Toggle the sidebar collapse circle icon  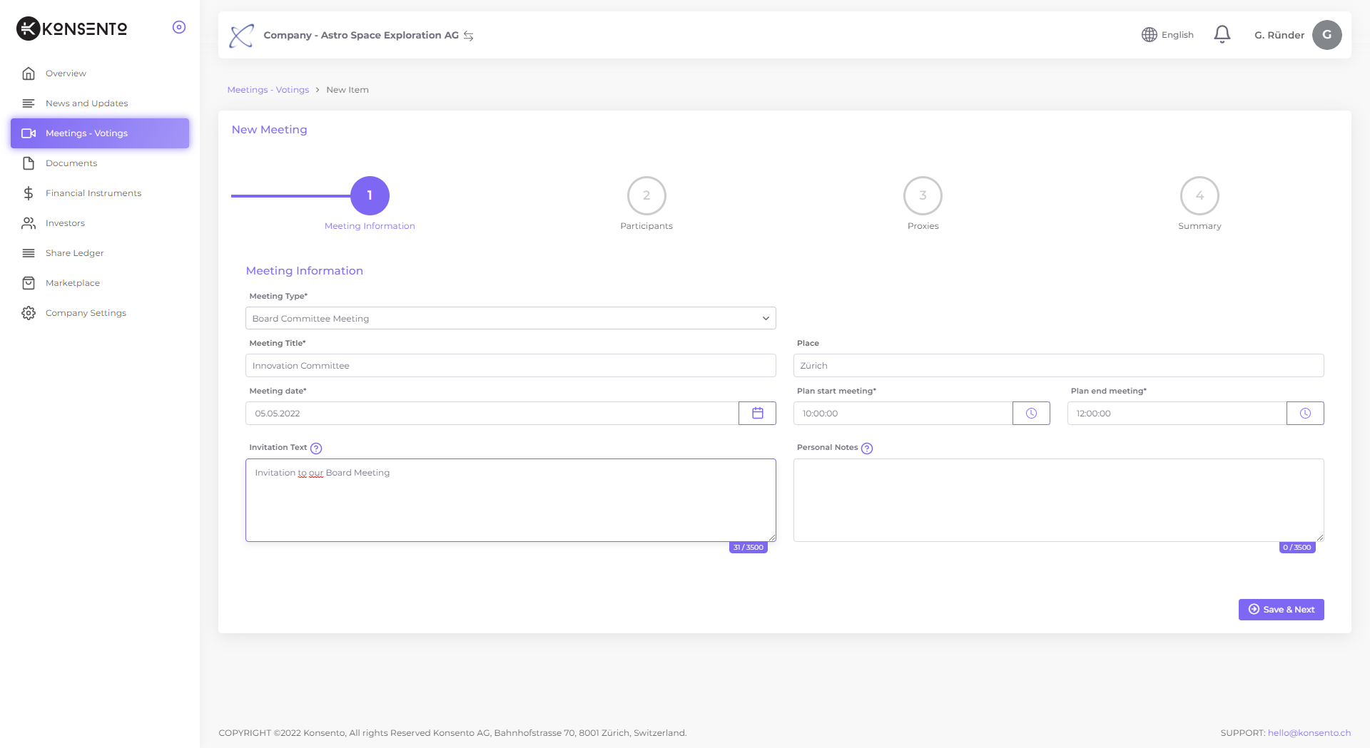tap(179, 27)
